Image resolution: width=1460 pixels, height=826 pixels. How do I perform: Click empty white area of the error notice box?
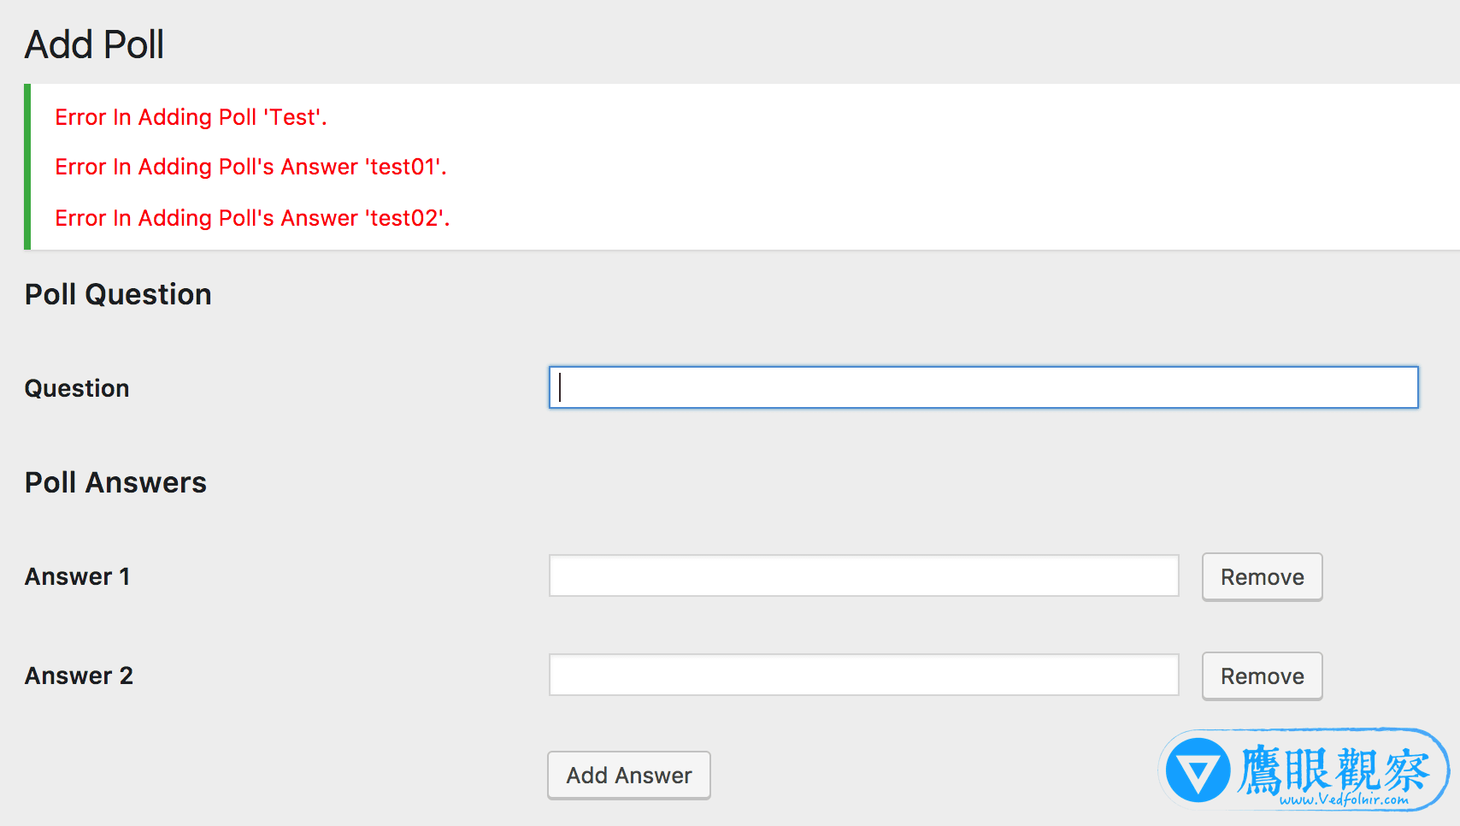940,167
